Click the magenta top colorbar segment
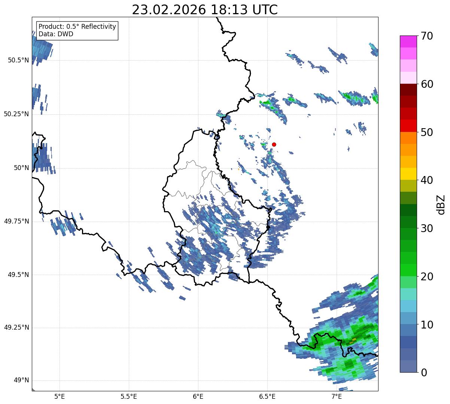The height and width of the screenshot is (404, 450). pyautogui.click(x=408, y=41)
